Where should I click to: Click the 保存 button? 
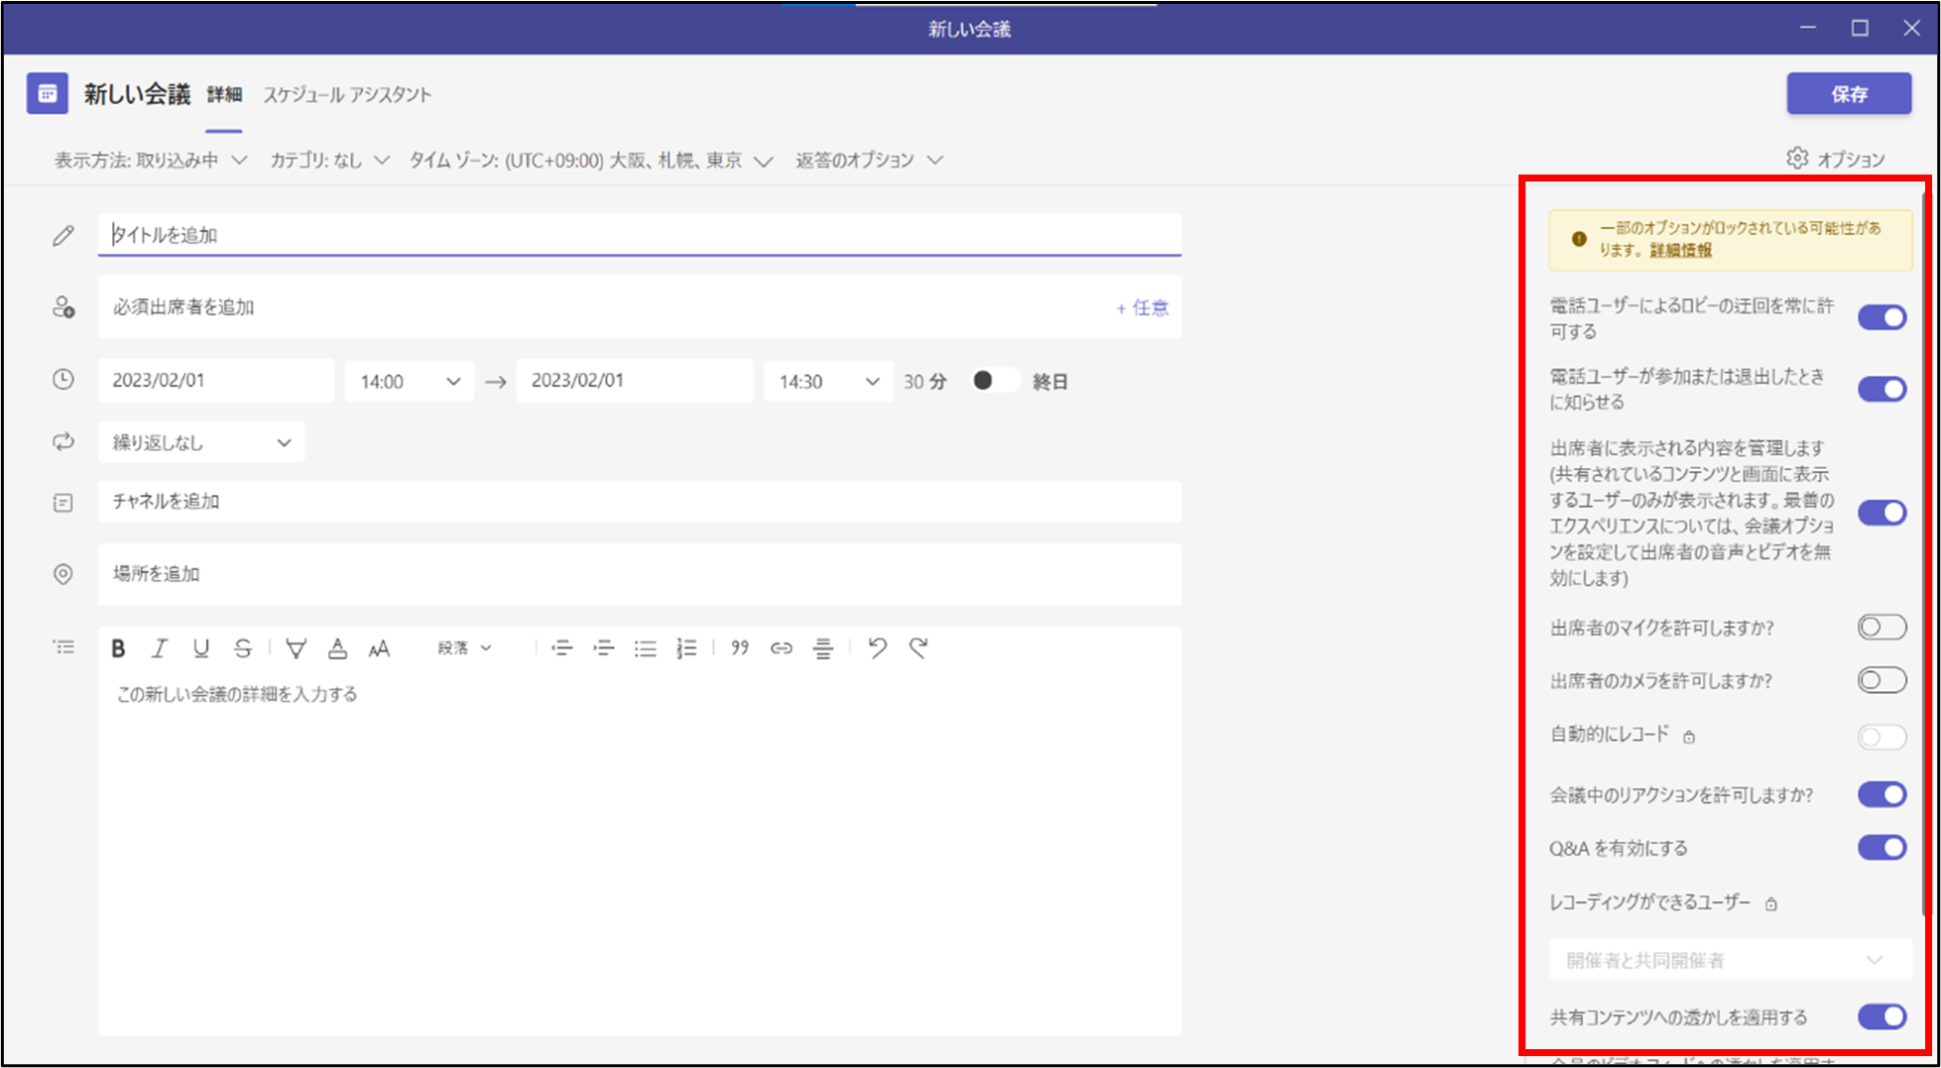[1849, 94]
